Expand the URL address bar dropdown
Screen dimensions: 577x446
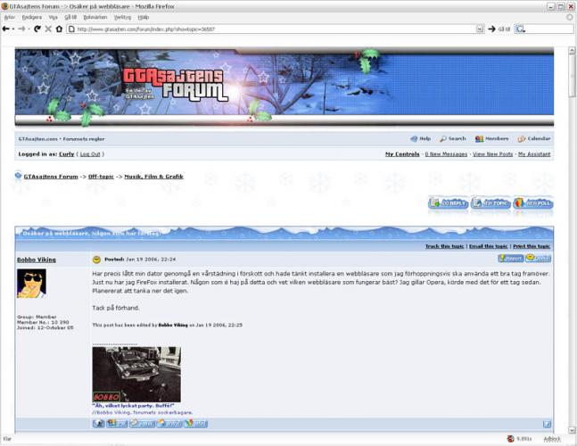pos(480,29)
